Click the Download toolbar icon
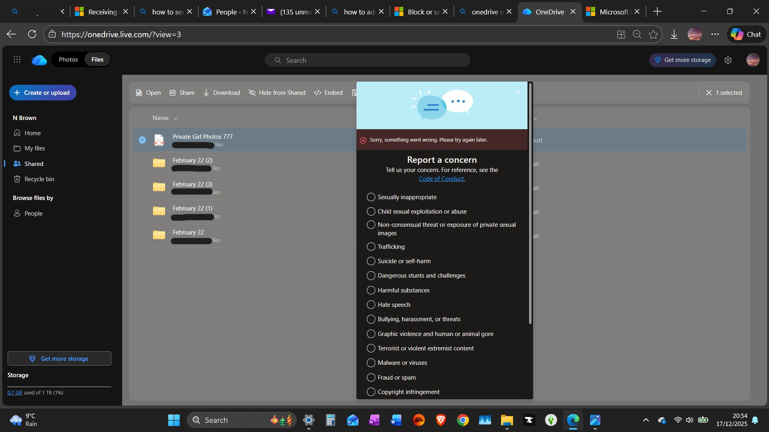The height and width of the screenshot is (432, 769). point(206,93)
